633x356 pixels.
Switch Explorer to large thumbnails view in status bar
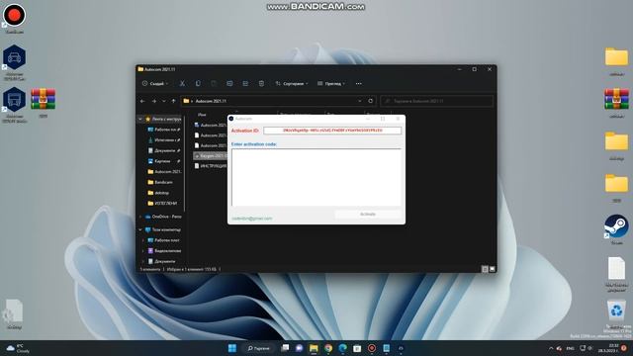pos(493,269)
